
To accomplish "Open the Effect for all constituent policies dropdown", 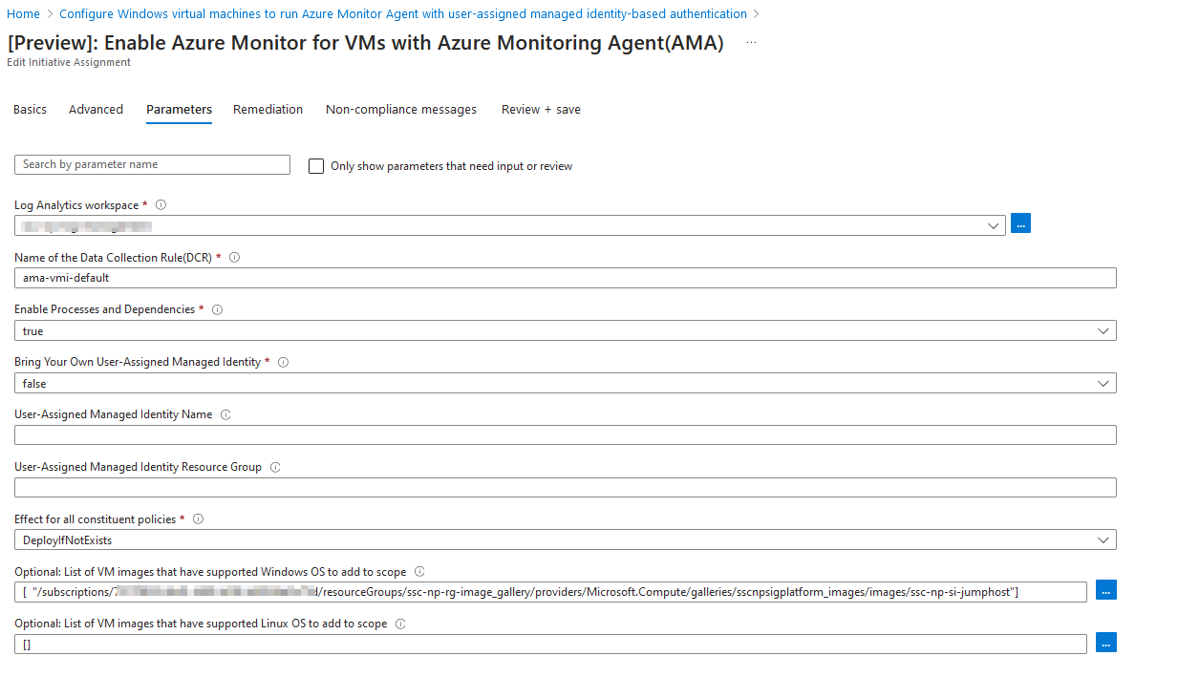I will click(x=1104, y=539).
